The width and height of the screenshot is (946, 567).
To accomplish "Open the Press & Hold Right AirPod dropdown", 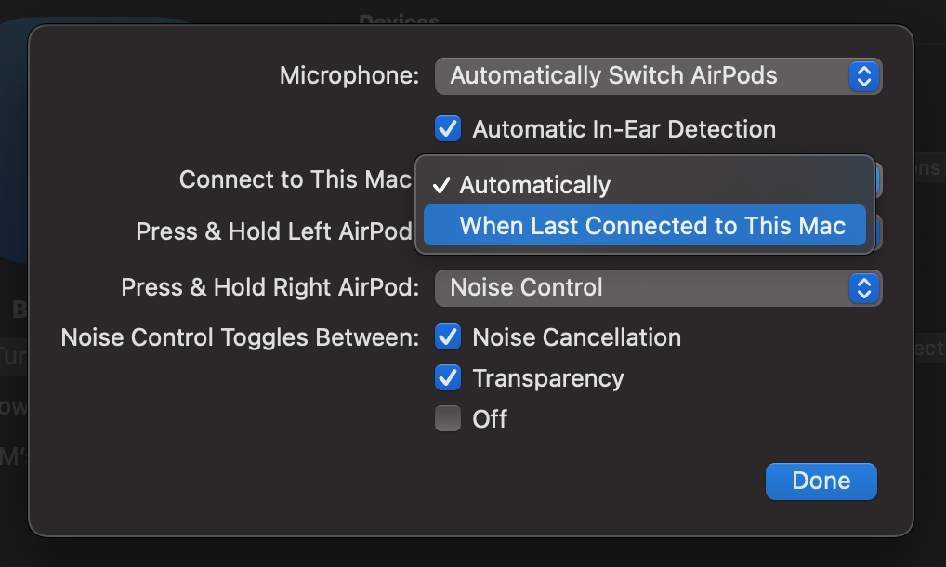I will 658,288.
